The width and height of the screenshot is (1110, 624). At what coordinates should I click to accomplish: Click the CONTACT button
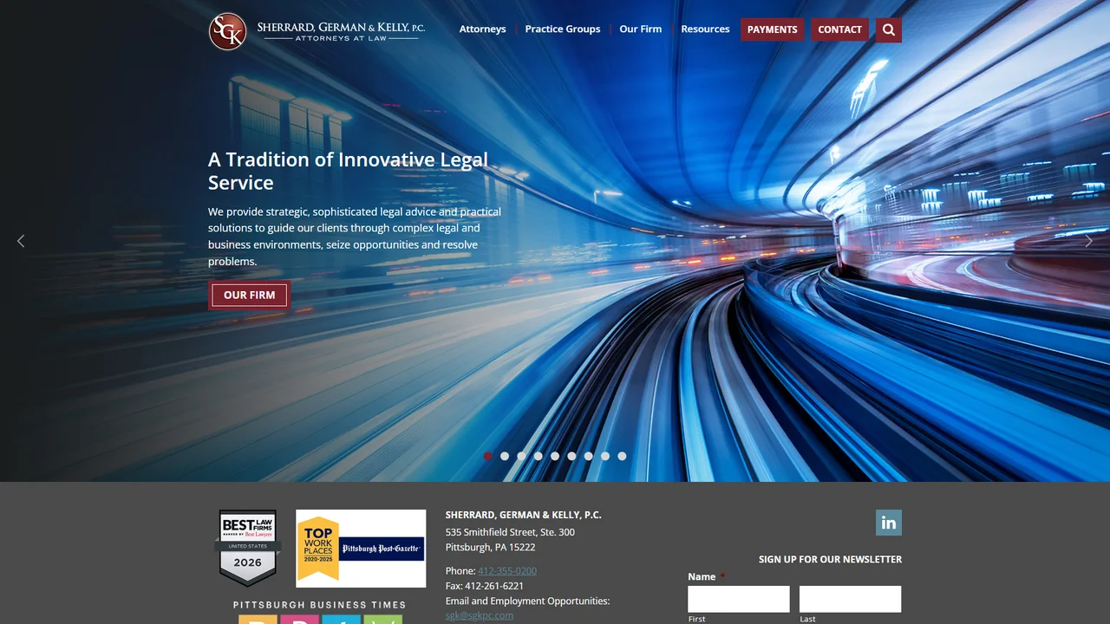point(840,29)
